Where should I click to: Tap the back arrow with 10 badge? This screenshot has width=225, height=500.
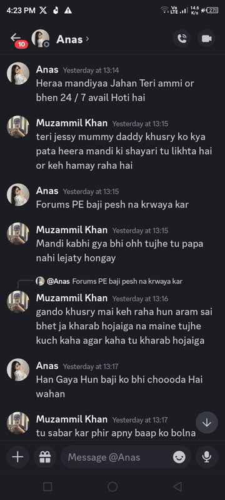[17, 39]
